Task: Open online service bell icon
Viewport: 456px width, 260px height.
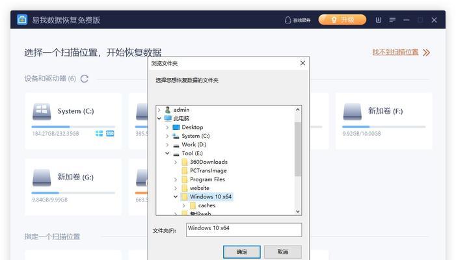Action: click(288, 20)
